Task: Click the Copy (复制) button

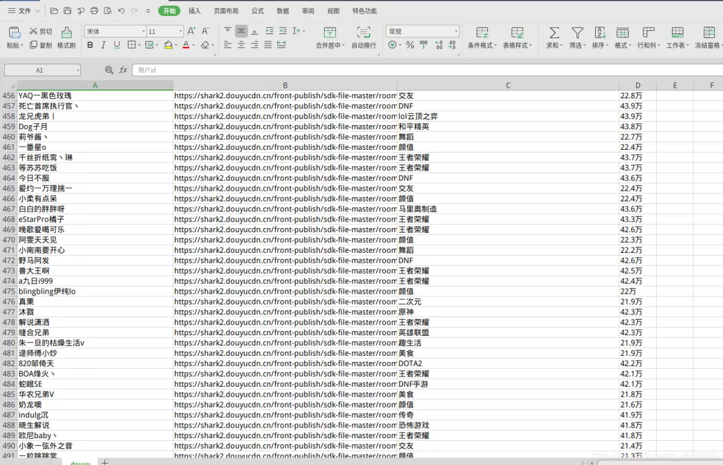Action: 41,45
